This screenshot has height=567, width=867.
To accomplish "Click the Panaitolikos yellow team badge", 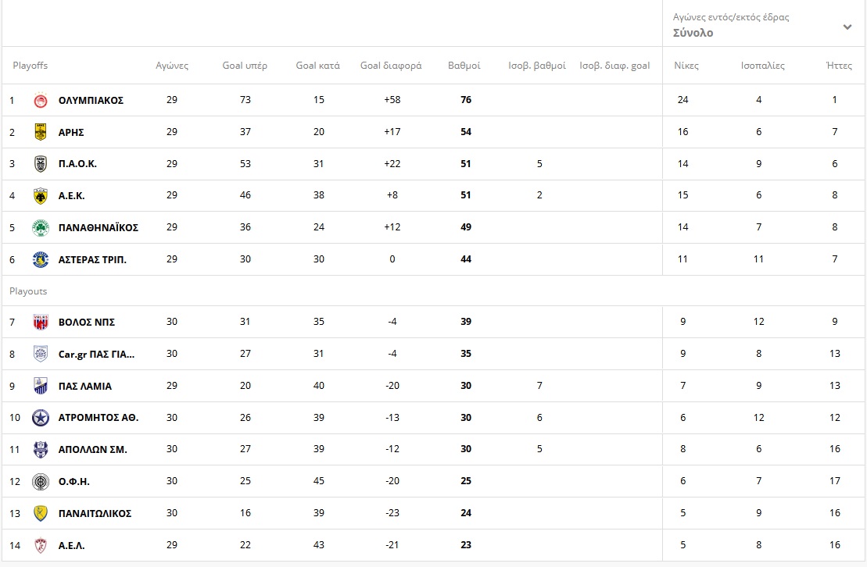I will click(41, 513).
